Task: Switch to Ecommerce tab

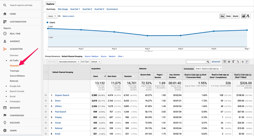Action: tap(112, 9)
